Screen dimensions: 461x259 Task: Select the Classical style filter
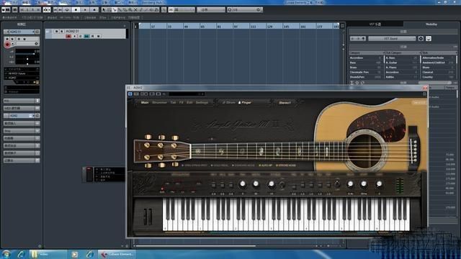click(x=438, y=72)
